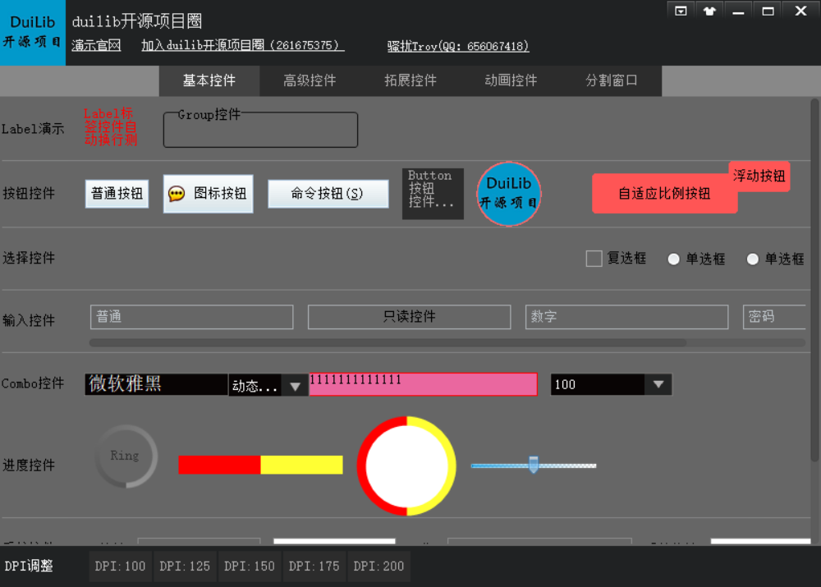The width and height of the screenshot is (821, 587).
Task: Click the red and yellow progress bar
Action: [261, 465]
